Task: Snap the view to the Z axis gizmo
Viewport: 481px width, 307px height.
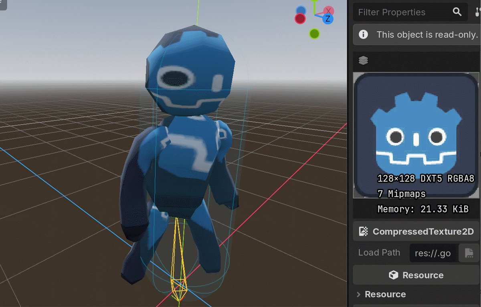Action: tap(328, 19)
